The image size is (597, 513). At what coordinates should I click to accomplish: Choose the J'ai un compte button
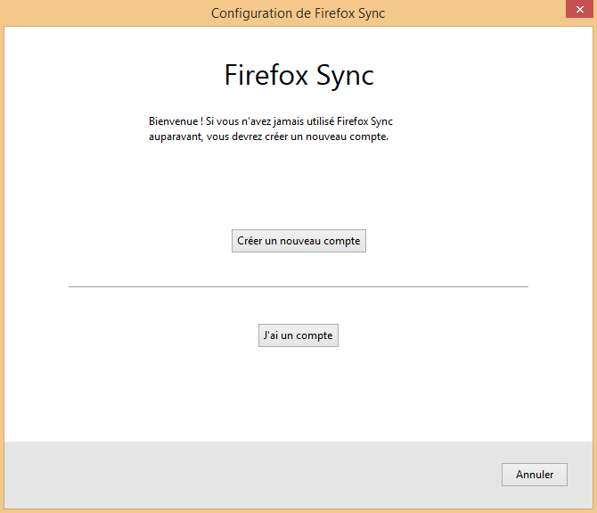point(298,335)
